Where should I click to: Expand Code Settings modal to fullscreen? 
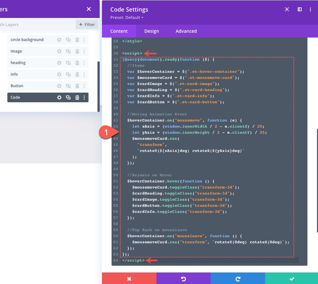[x=287, y=9]
